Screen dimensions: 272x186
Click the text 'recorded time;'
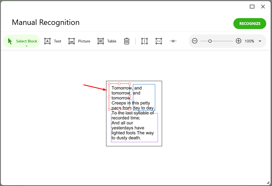(126, 118)
